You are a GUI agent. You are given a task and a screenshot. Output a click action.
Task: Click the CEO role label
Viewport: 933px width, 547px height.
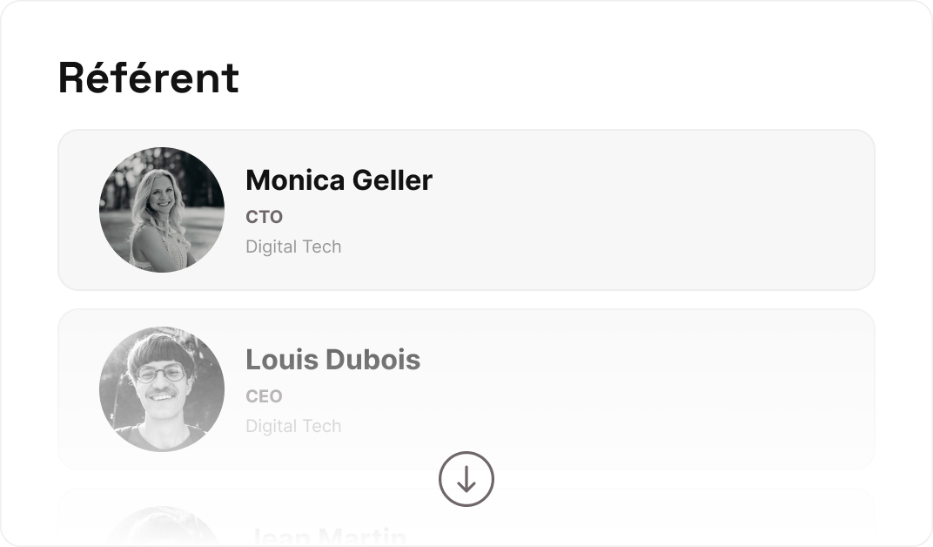pos(265,396)
